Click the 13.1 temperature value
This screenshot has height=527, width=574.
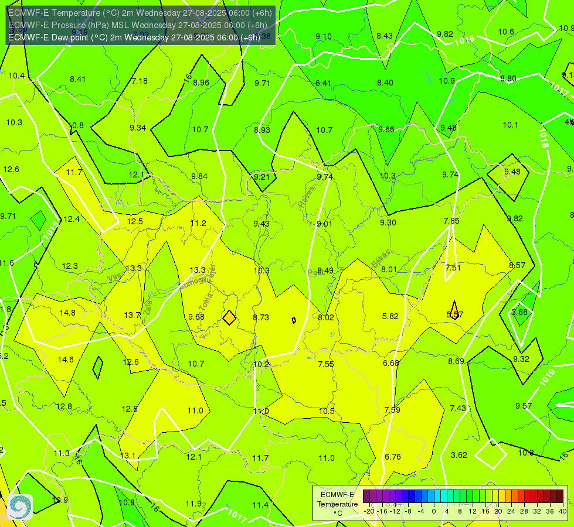[128, 456]
